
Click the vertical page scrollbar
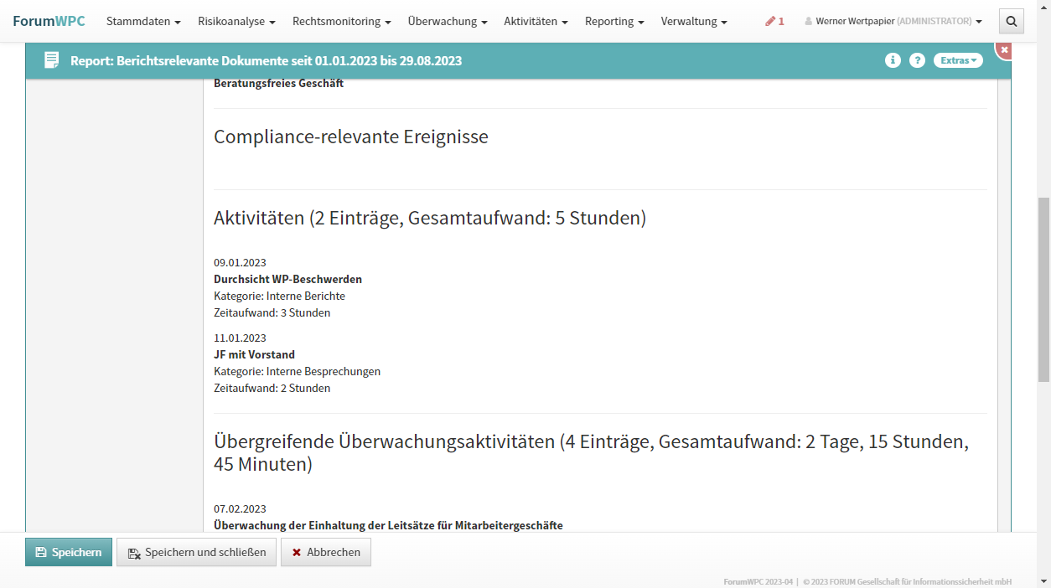pyautogui.click(x=1043, y=289)
